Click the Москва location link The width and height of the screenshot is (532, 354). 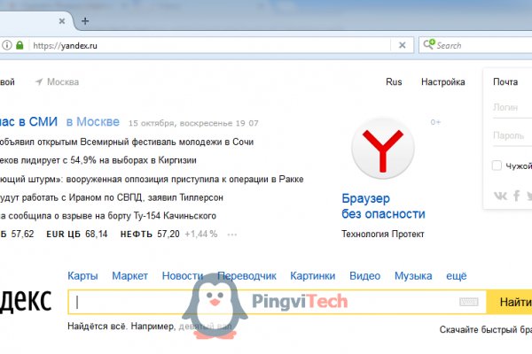pyautogui.click(x=62, y=82)
